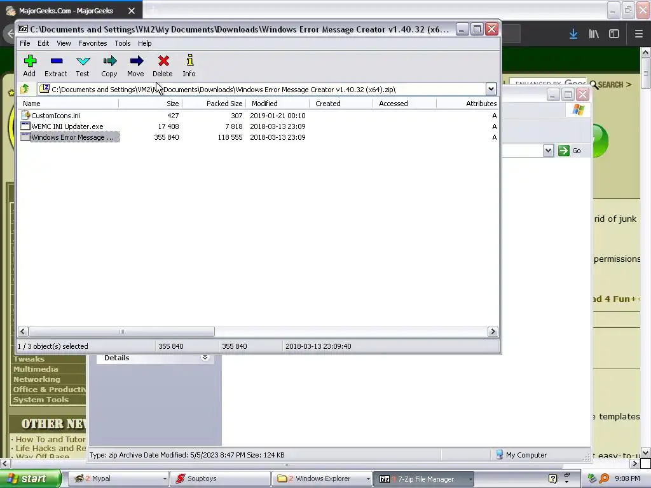Click the Add toolbar icon
Image resolution: width=651 pixels, height=488 pixels.
click(x=29, y=61)
